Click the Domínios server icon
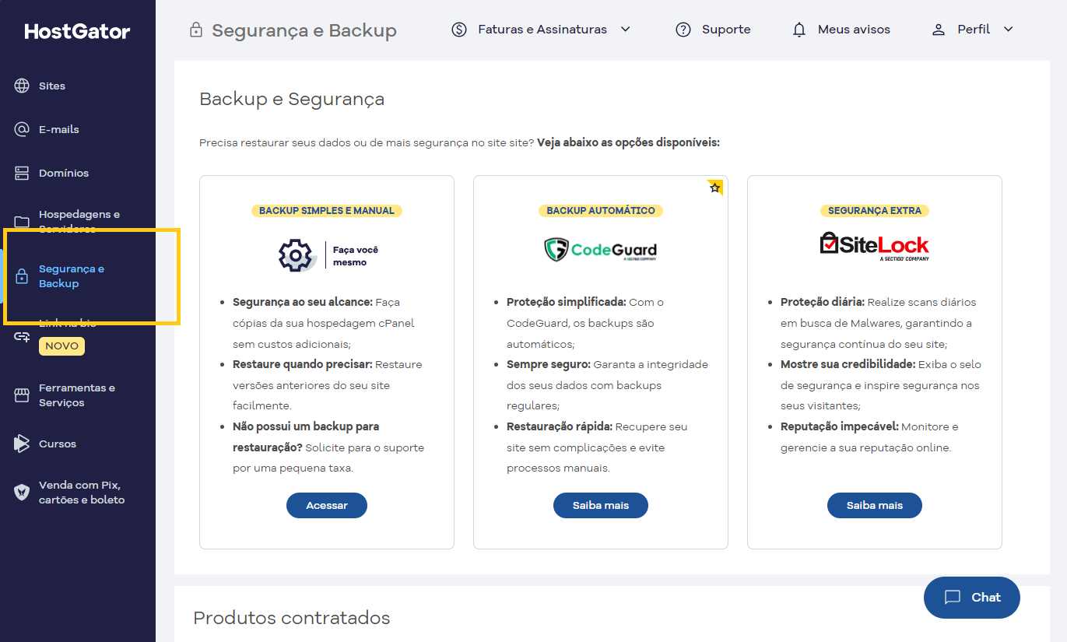1067x642 pixels. [x=22, y=173]
